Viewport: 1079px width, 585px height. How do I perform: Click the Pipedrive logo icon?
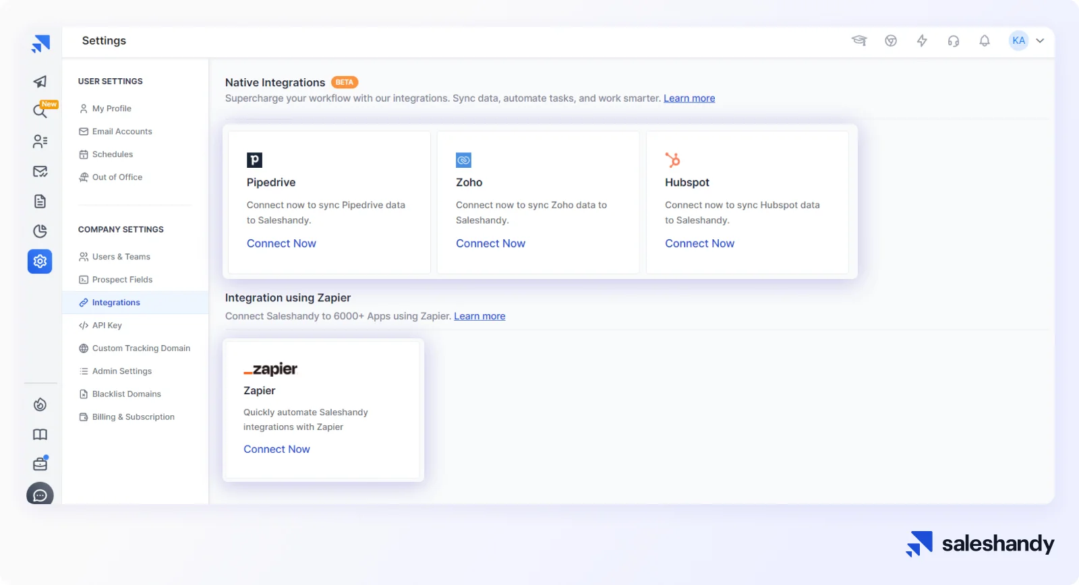pyautogui.click(x=254, y=160)
